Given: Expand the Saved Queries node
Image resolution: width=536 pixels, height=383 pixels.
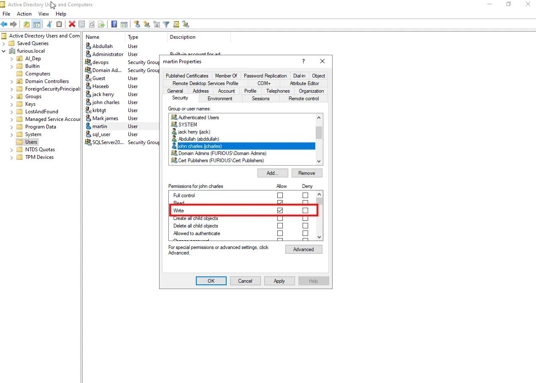Looking at the screenshot, I should point(4,43).
